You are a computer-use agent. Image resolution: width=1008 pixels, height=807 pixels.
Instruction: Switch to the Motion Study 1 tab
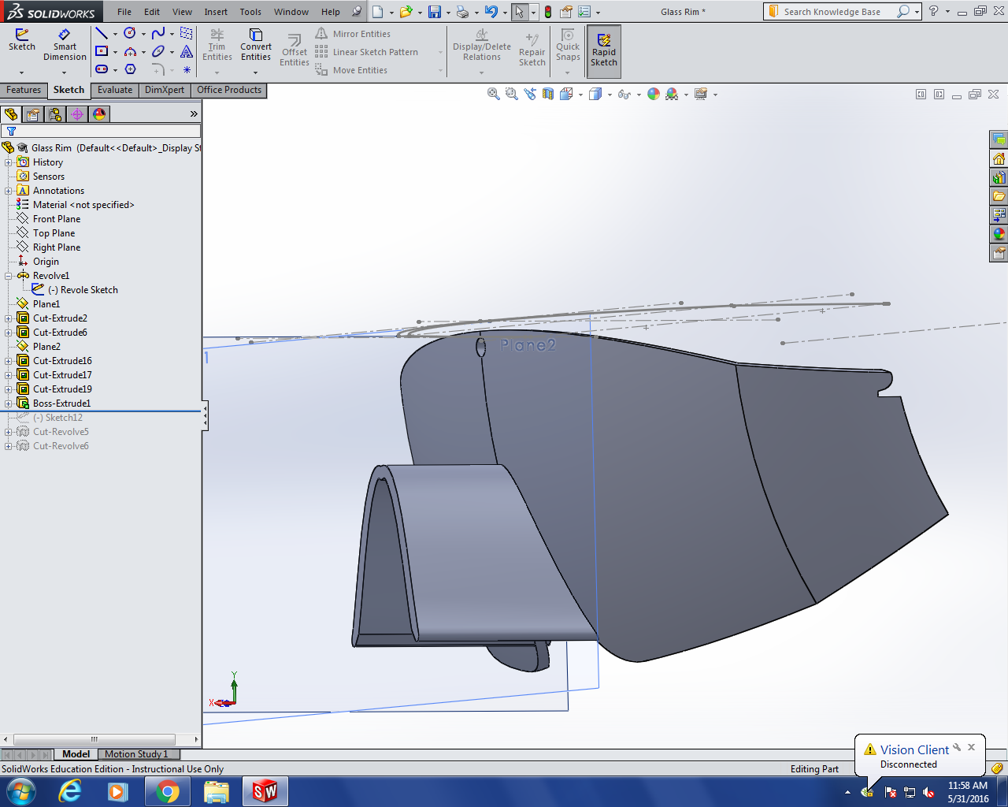136,754
